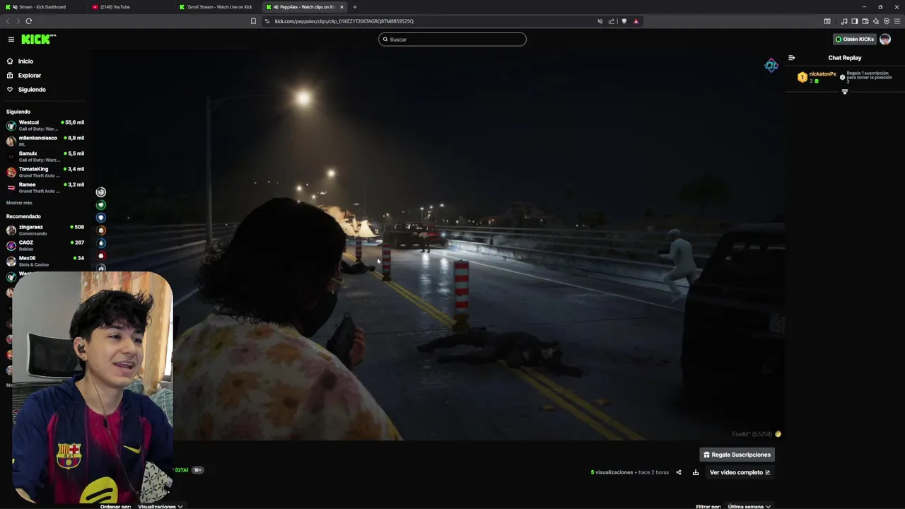Click the KICK logo

point(38,39)
